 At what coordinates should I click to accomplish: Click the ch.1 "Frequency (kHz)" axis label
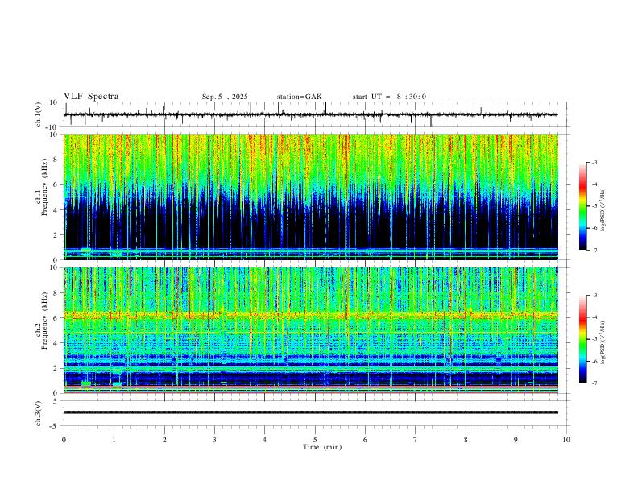(x=44, y=187)
